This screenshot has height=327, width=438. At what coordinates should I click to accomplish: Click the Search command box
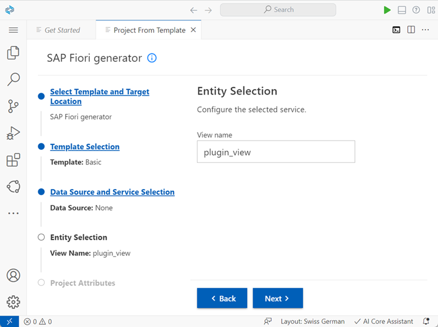click(278, 10)
